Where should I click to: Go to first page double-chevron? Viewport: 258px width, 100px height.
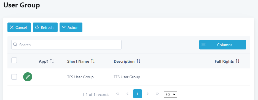click(117, 94)
